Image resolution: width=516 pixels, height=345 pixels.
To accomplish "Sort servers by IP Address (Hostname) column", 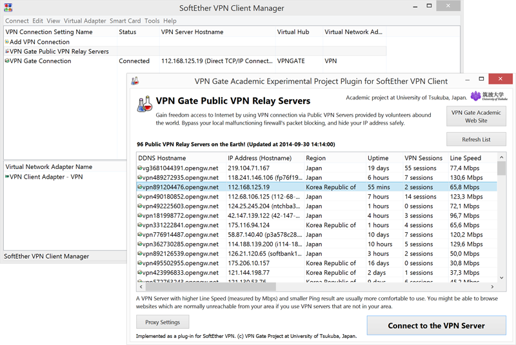I will click(x=265, y=158).
